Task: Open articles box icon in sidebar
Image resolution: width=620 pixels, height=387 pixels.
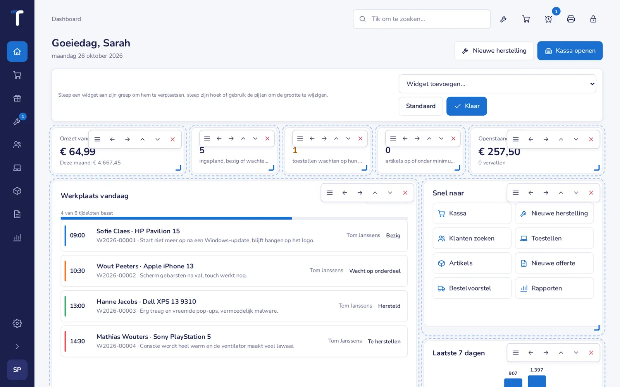Action: point(17,191)
